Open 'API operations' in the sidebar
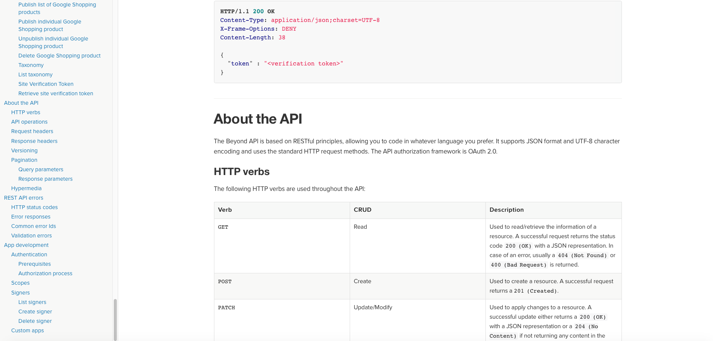The height and width of the screenshot is (341, 713). [x=29, y=122]
